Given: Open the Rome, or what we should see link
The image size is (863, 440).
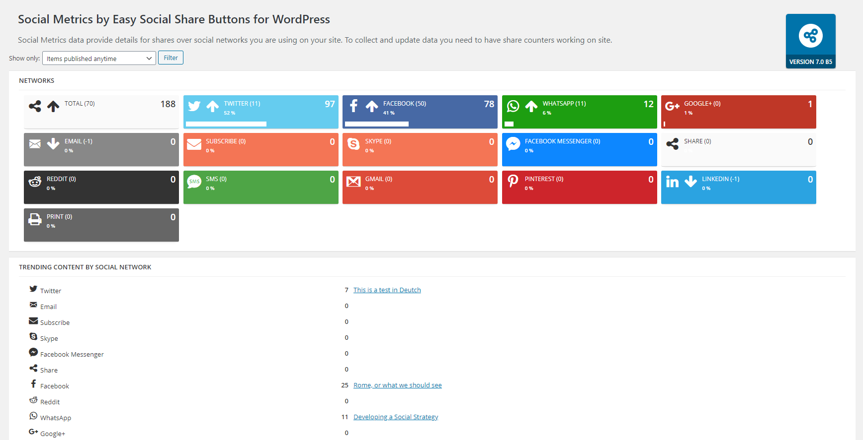Looking at the screenshot, I should pyautogui.click(x=397, y=385).
